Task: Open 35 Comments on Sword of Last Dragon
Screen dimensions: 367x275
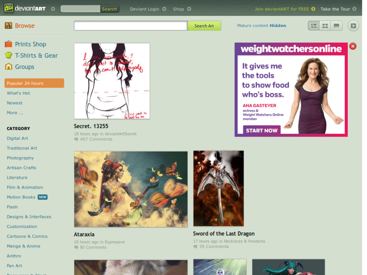Action: point(214,247)
